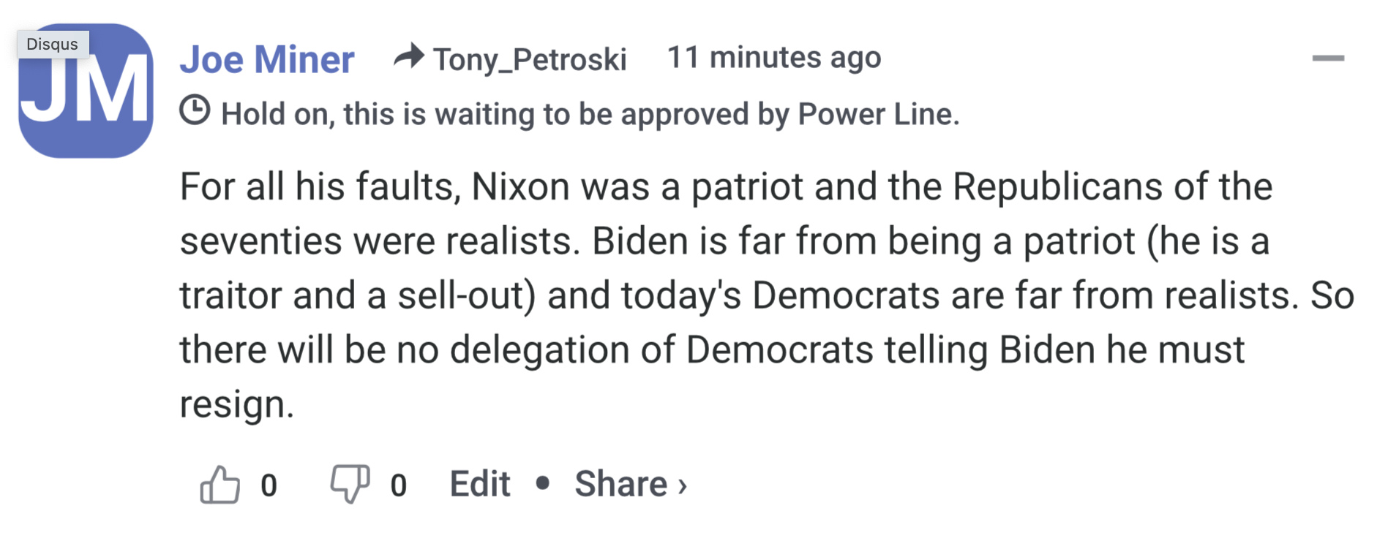Image resolution: width=1399 pixels, height=541 pixels.
Task: Click 'Power Line' in the approval notice
Action: [x=877, y=114]
